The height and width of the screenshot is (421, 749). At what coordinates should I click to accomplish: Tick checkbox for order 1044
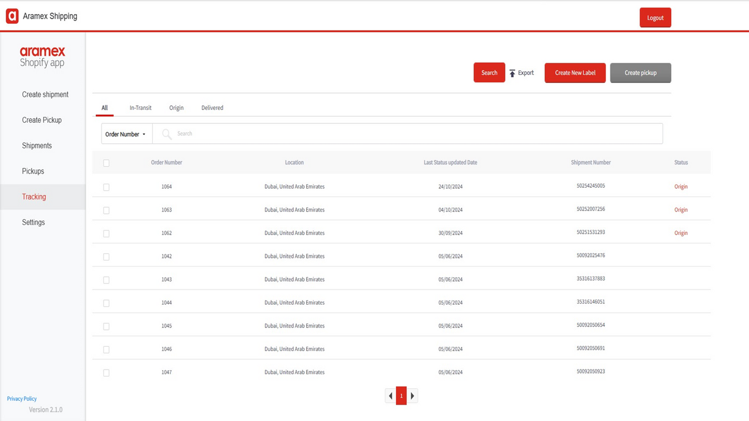click(x=106, y=303)
